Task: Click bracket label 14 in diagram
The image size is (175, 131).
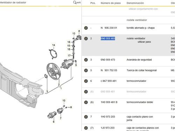Action: click(x=54, y=45)
